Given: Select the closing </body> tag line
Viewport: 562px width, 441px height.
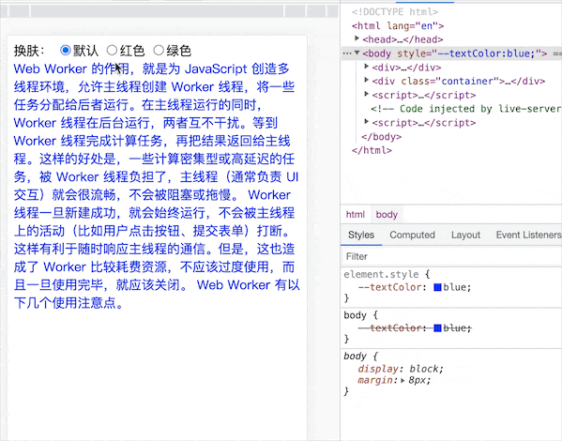Looking at the screenshot, I should 381,137.
